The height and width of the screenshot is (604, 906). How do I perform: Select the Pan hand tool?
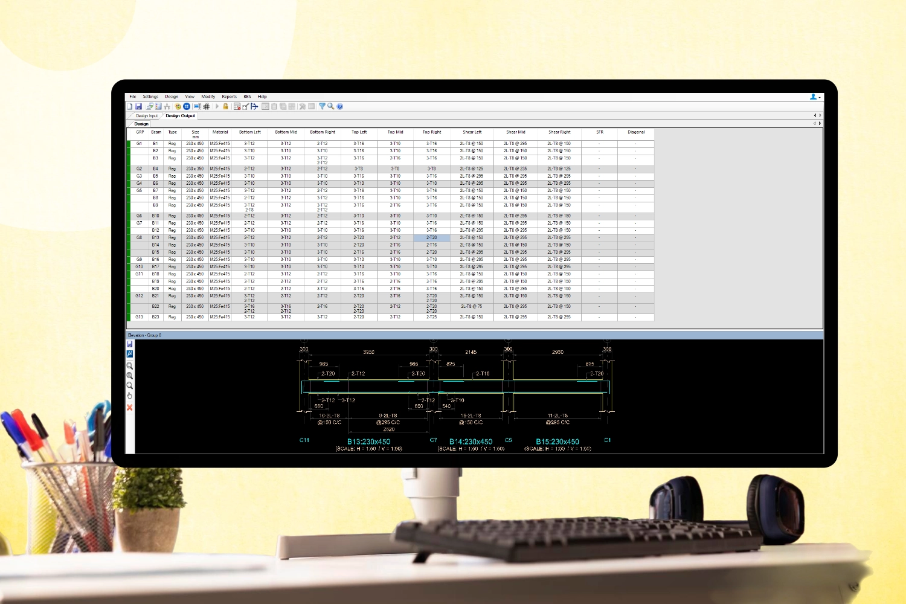[130, 396]
